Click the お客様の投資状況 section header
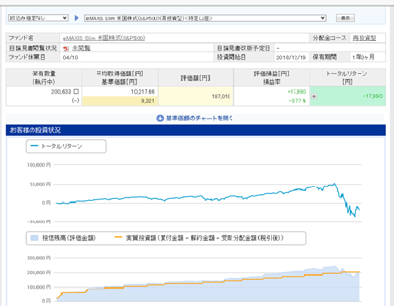Viewport: 394px width, 306px height. click(196, 130)
